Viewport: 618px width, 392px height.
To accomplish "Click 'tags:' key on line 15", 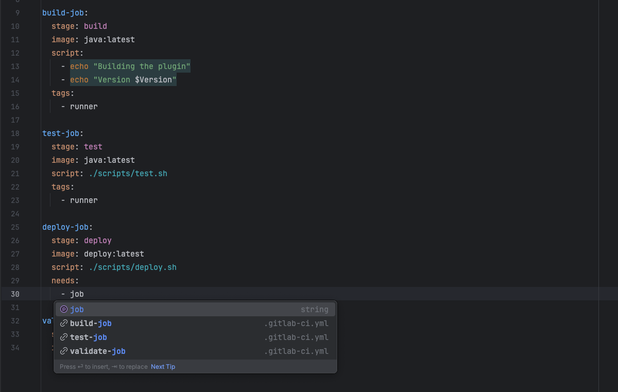I will coord(63,93).
